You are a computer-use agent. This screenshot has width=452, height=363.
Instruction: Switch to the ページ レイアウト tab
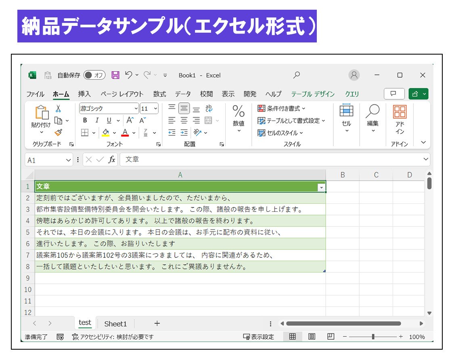[121, 94]
